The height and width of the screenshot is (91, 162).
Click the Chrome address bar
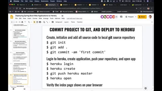pos(79,8)
